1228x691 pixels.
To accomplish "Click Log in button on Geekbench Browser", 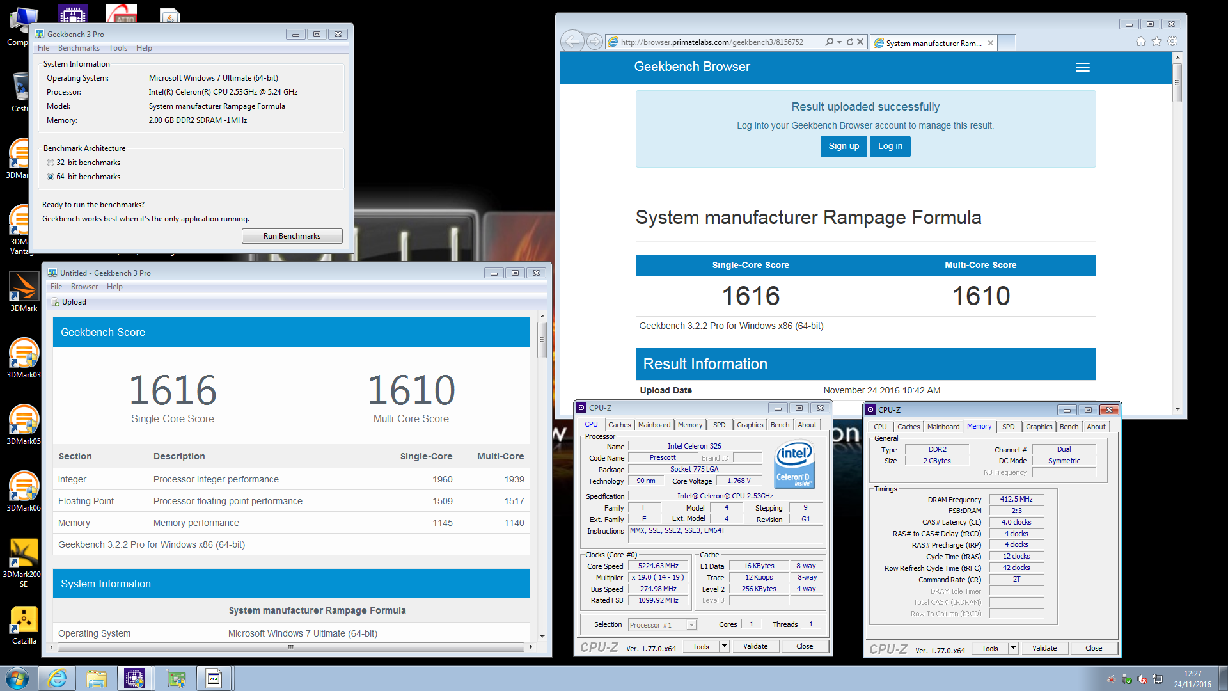I will tap(890, 146).
